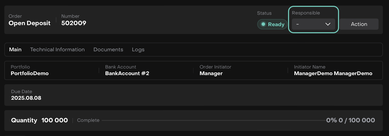Click the Due Date 2025.08.08 value
Image resolution: width=389 pixels, height=136 pixels.
coord(26,98)
